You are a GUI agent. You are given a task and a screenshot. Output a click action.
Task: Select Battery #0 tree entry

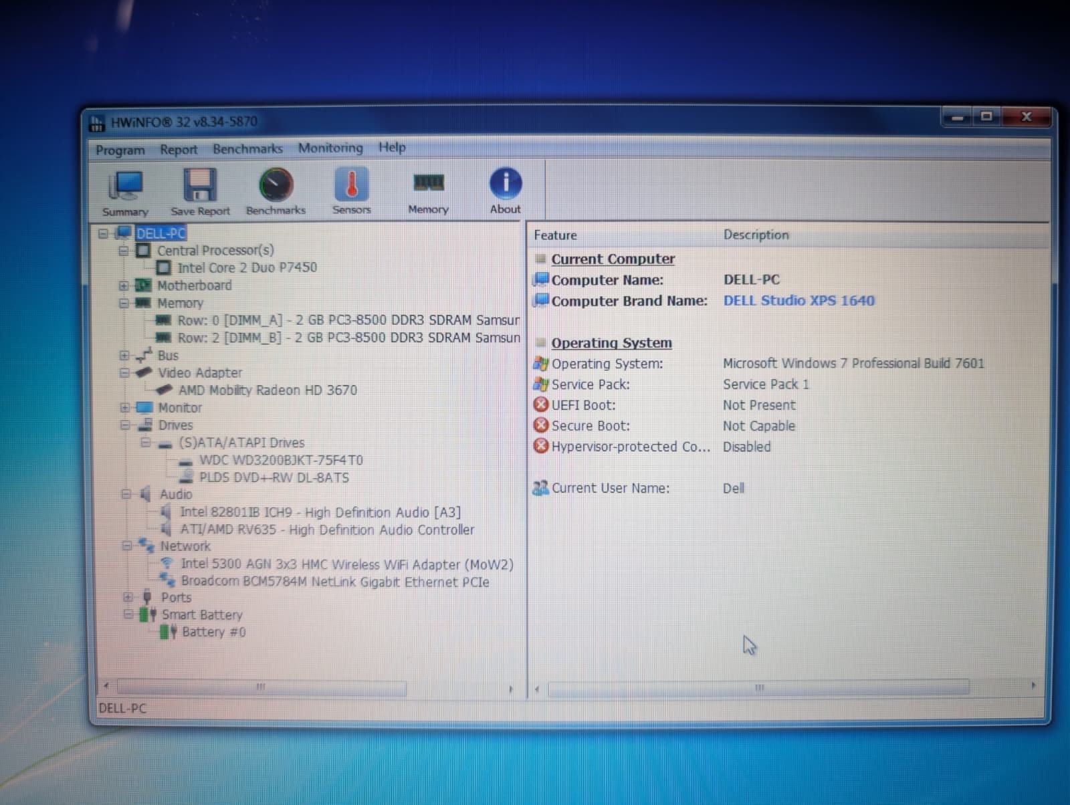[x=213, y=632]
